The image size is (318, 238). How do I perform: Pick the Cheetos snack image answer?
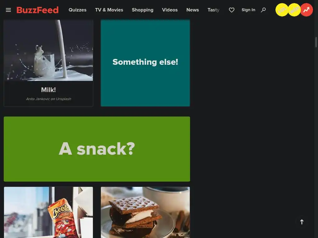pyautogui.click(x=48, y=212)
